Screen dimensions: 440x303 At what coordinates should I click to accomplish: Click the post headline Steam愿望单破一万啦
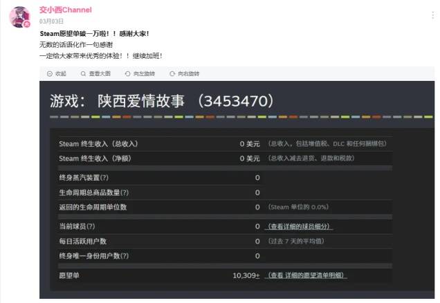[x=94, y=34]
